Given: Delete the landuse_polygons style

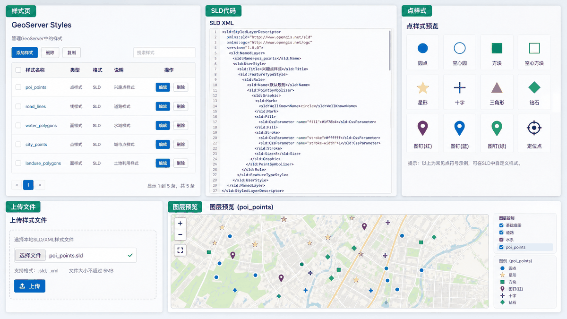Looking at the screenshot, I should tap(180, 163).
